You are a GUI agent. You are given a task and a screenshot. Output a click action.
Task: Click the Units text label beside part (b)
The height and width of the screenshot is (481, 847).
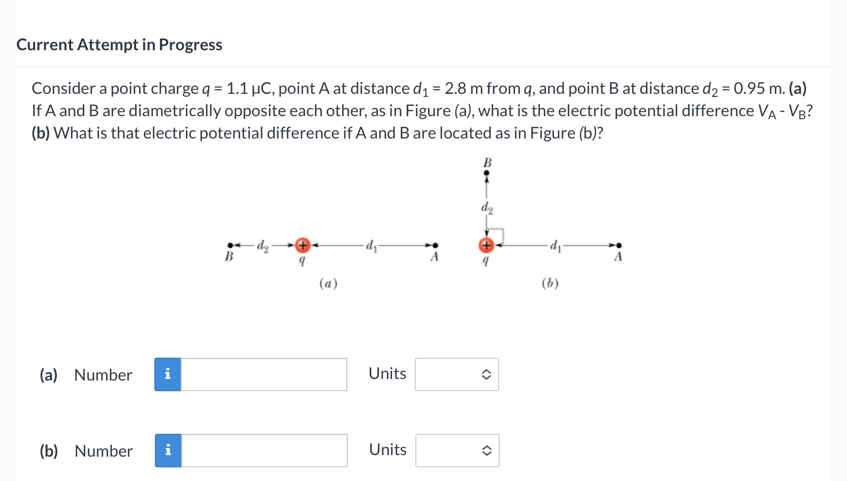tap(387, 450)
